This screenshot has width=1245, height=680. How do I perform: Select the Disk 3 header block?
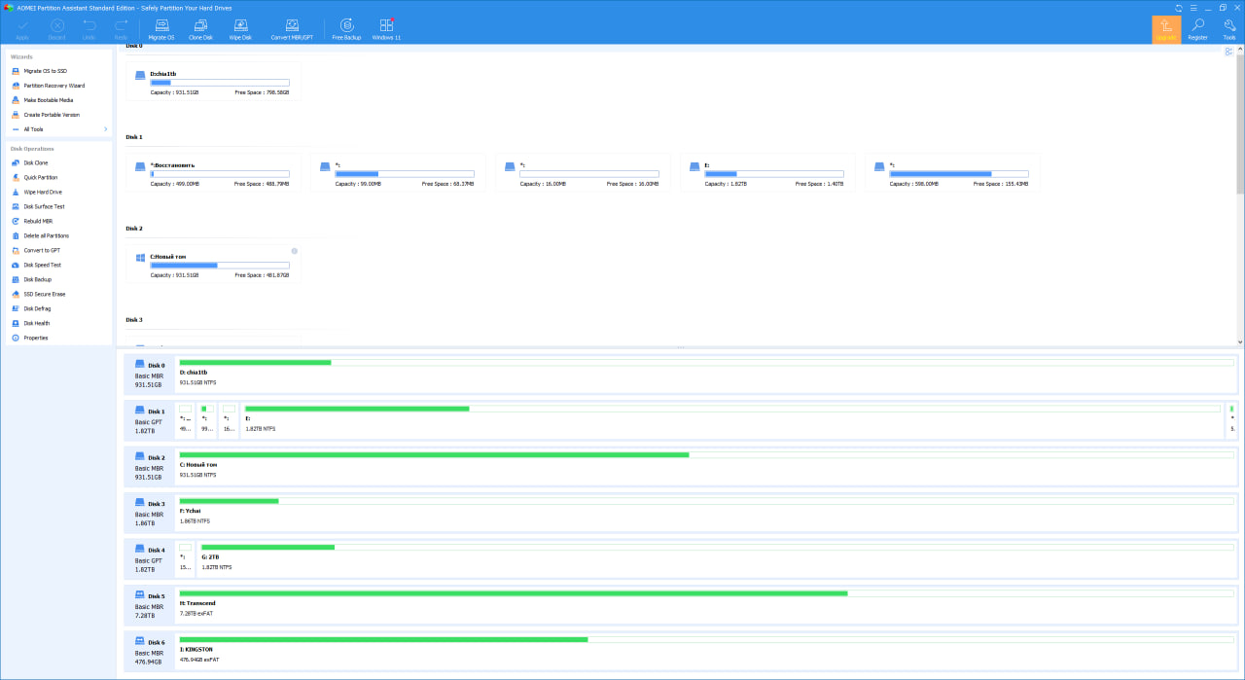(149, 512)
